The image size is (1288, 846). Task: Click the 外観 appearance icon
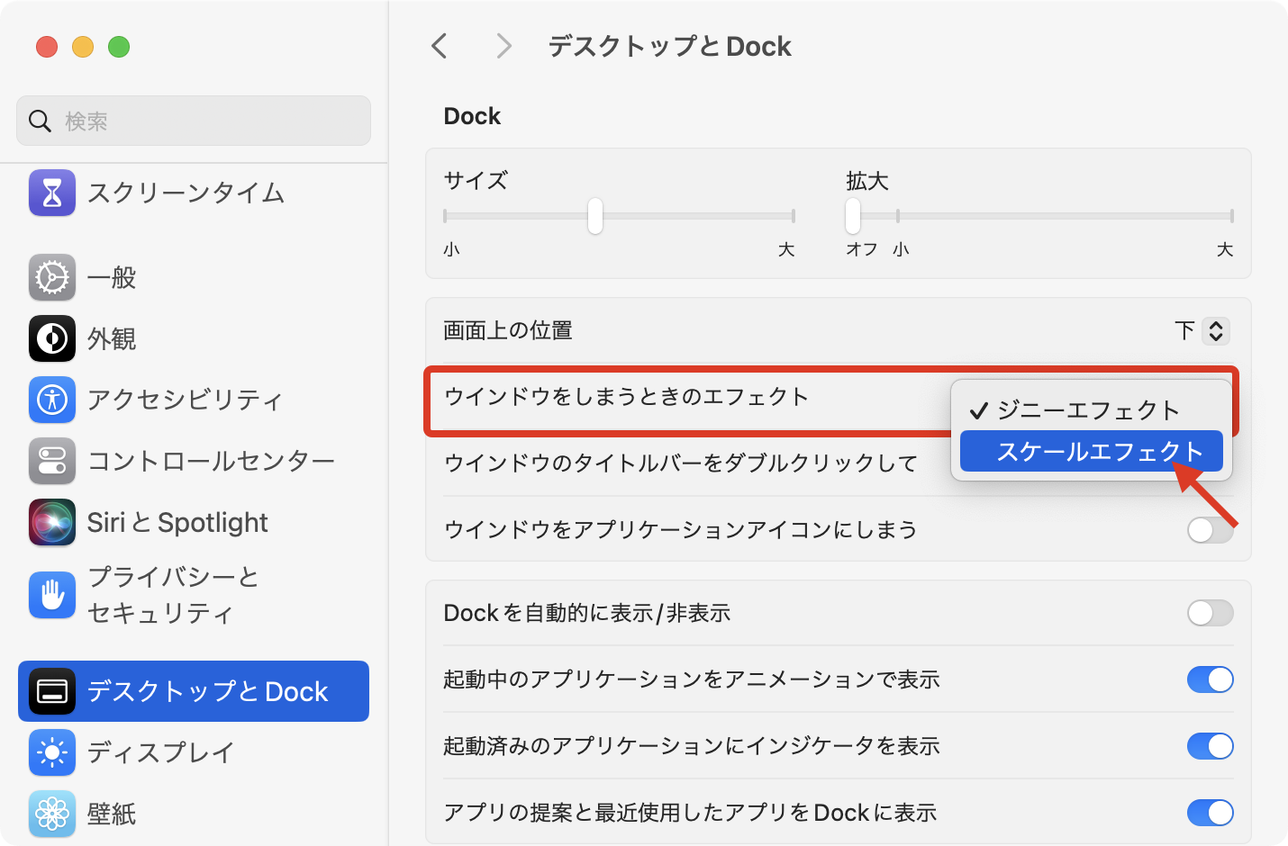tap(52, 338)
